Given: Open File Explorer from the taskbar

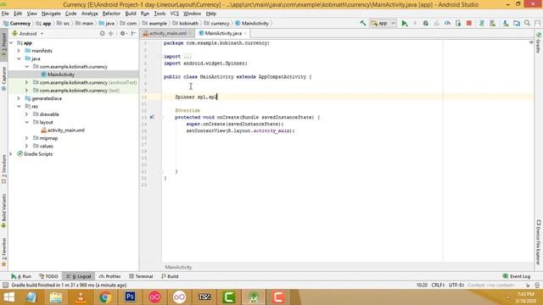Looking at the screenshot, I should click(56, 297).
